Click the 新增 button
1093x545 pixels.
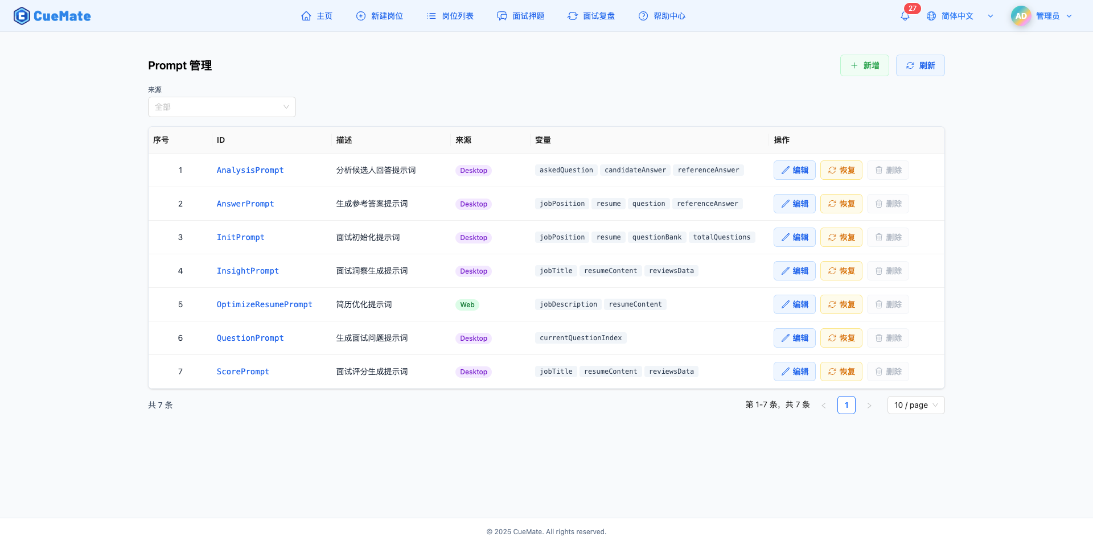(x=864, y=65)
